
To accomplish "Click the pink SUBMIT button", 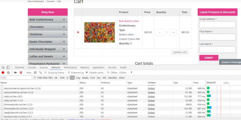I will pyautogui.click(x=209, y=58).
